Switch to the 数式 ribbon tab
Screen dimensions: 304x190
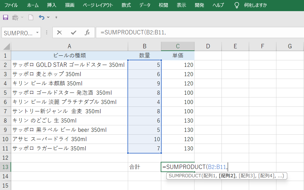pyautogui.click(x=126, y=5)
